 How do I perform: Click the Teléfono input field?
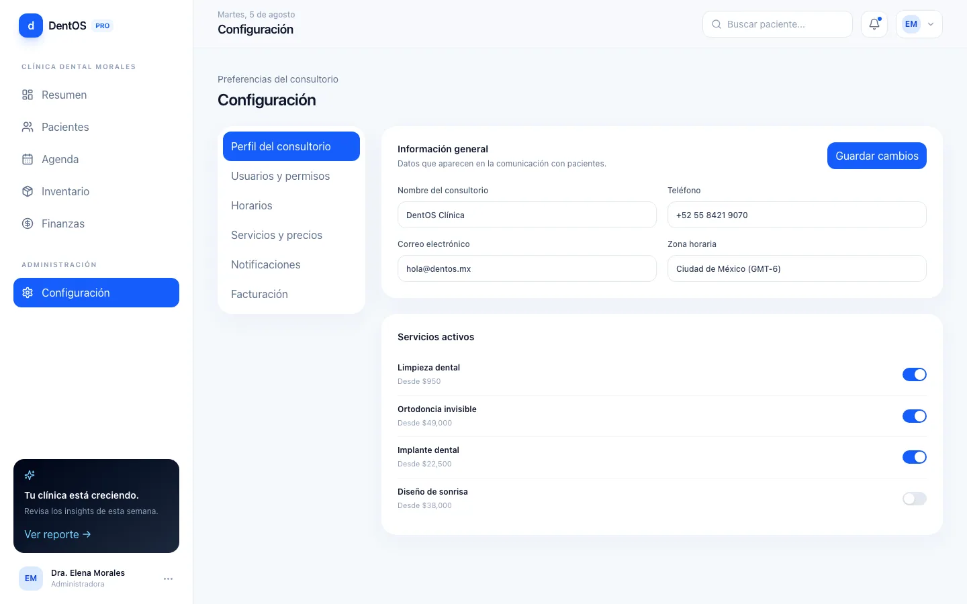[797, 215]
